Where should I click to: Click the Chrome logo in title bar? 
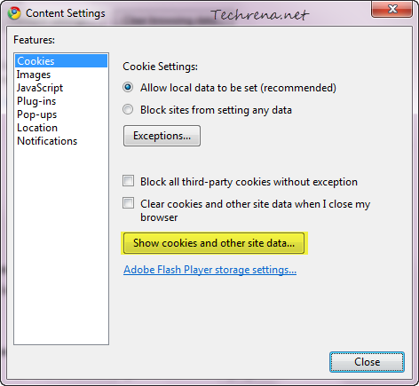(x=14, y=13)
